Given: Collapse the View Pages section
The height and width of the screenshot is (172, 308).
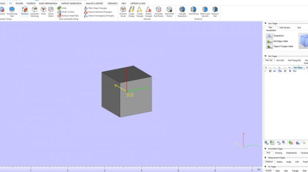Looking at the screenshot, I should point(266,23).
